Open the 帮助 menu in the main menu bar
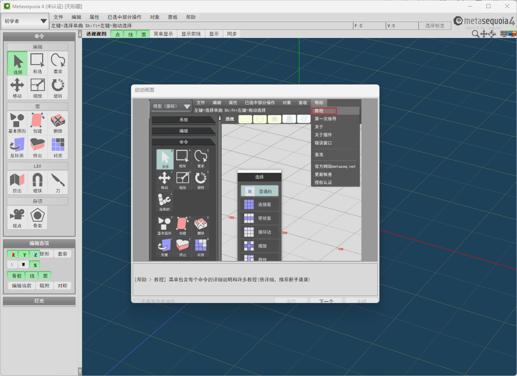The height and width of the screenshot is (376, 517). pos(191,17)
